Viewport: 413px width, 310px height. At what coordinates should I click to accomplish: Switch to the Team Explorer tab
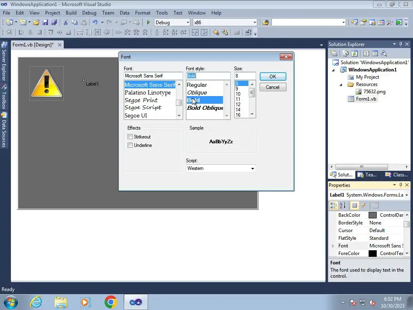point(368,174)
